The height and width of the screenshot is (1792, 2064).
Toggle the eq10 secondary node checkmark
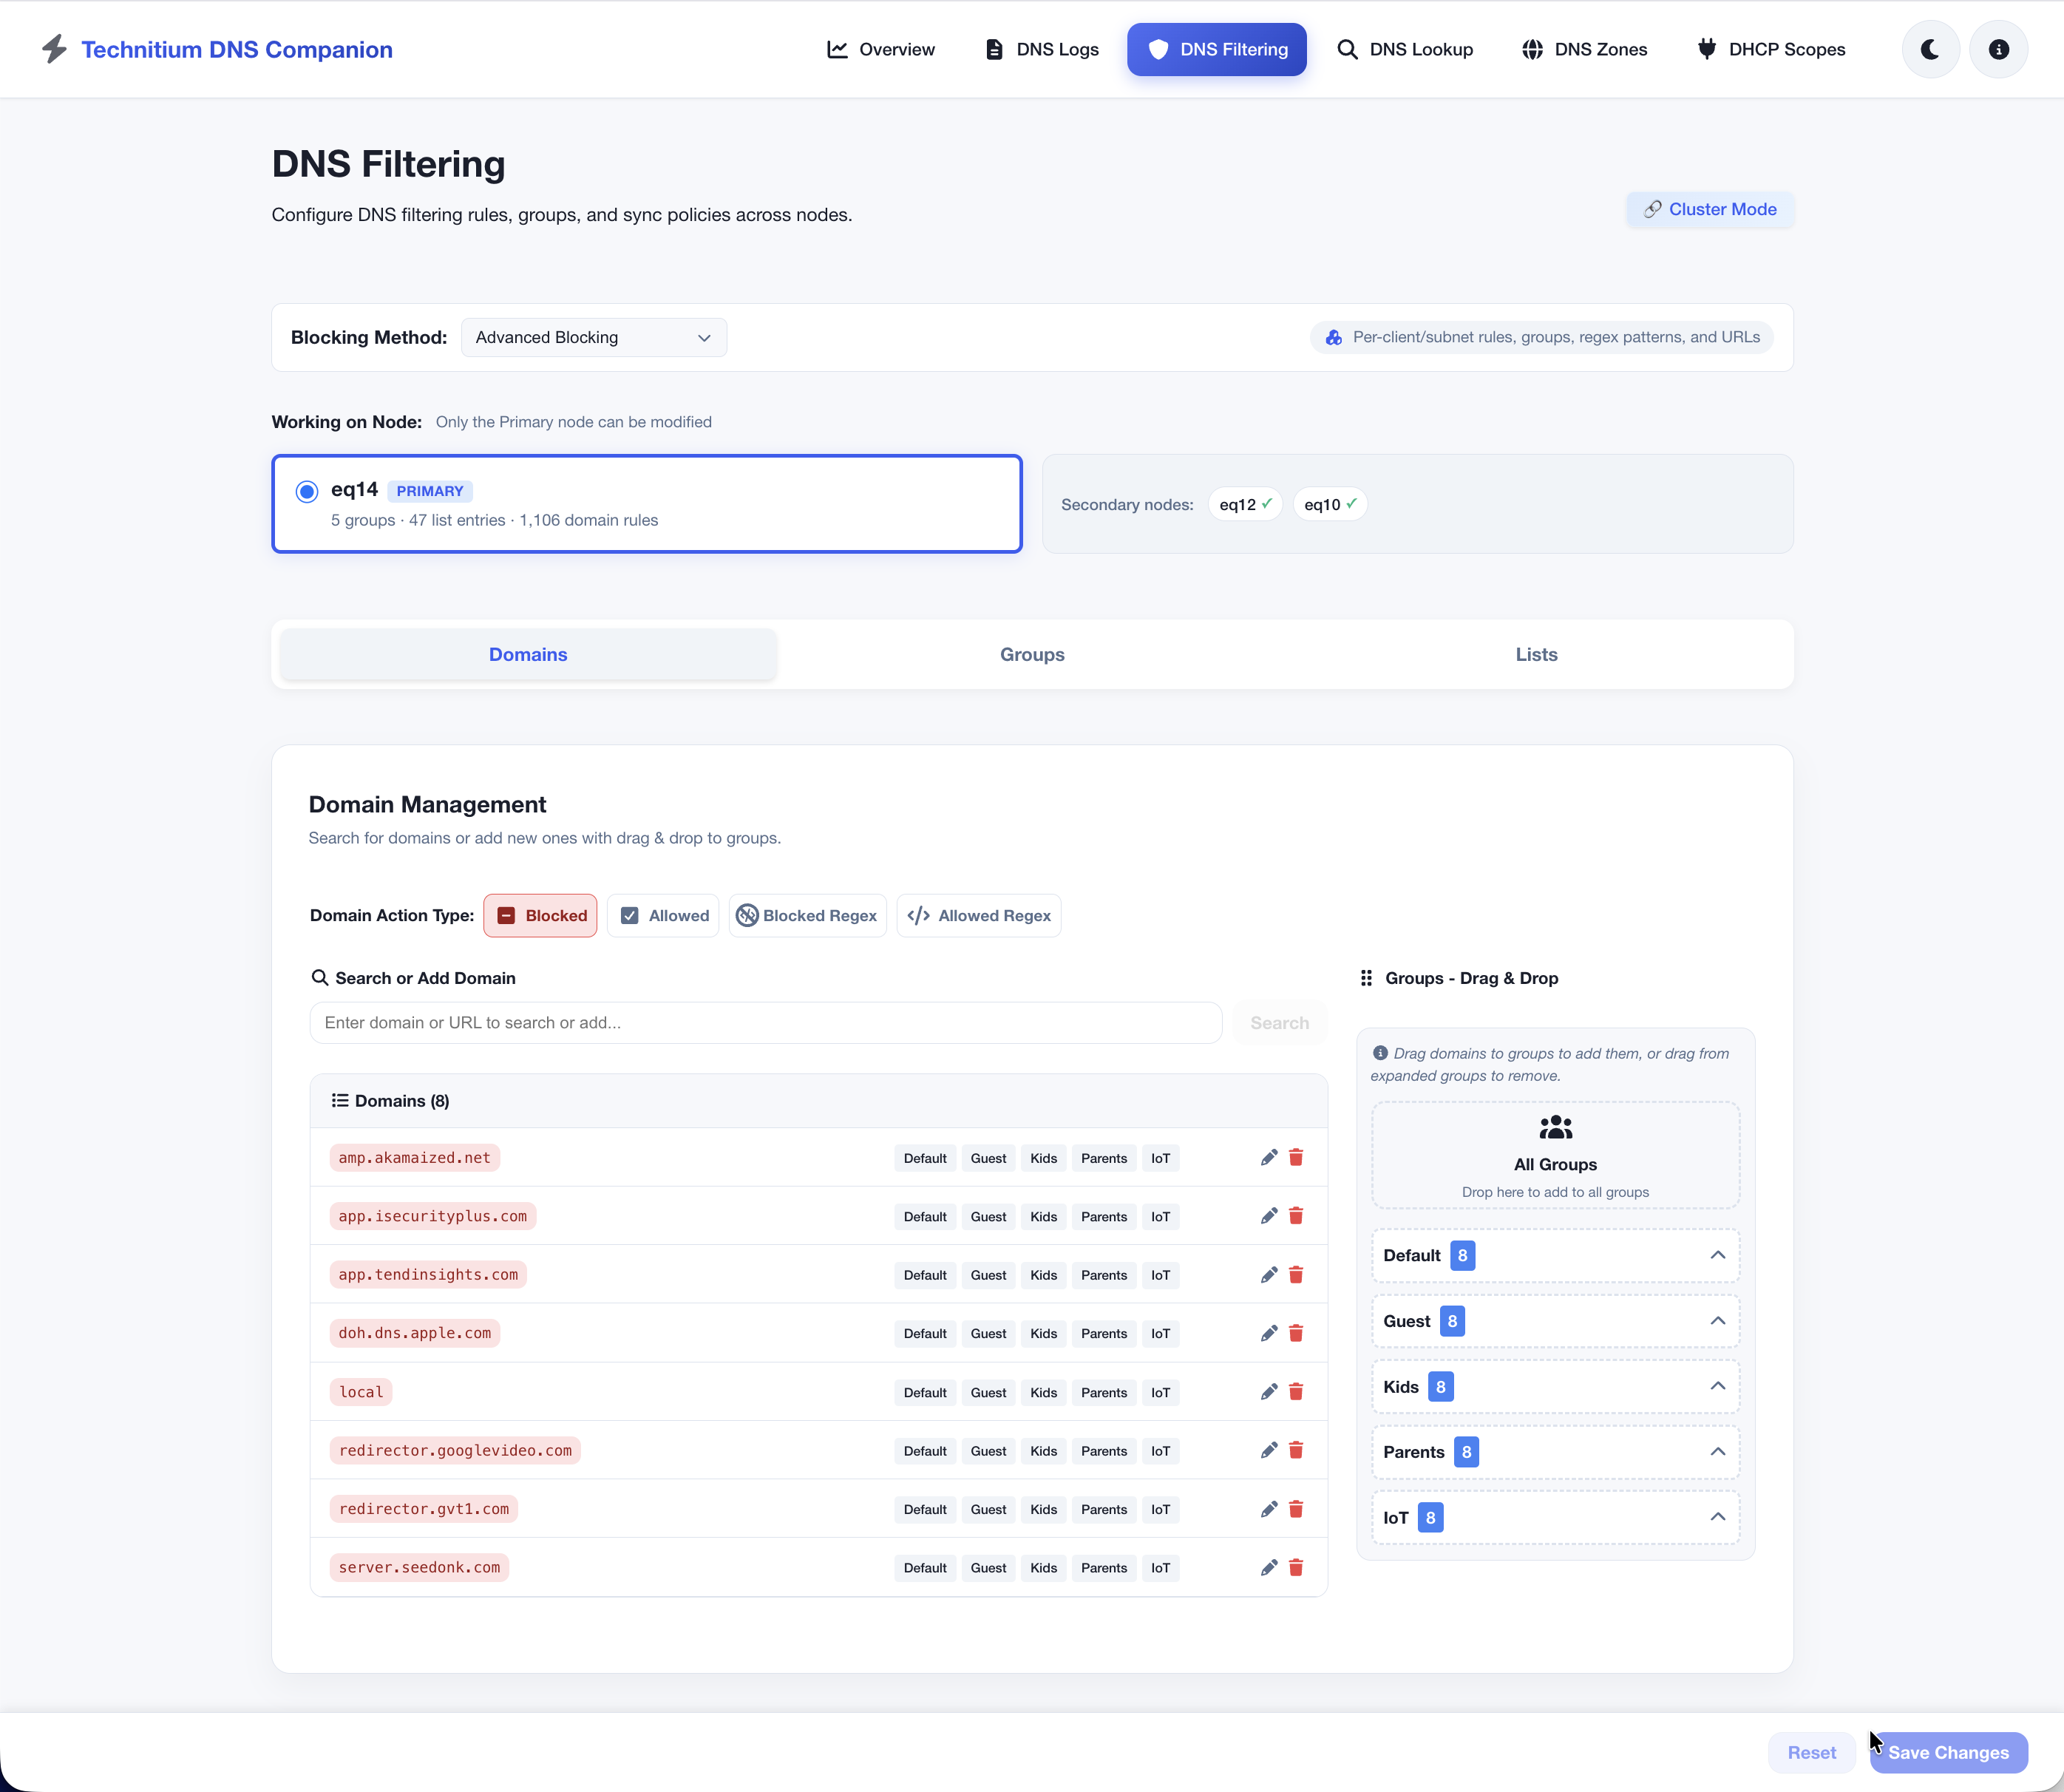click(x=1351, y=504)
